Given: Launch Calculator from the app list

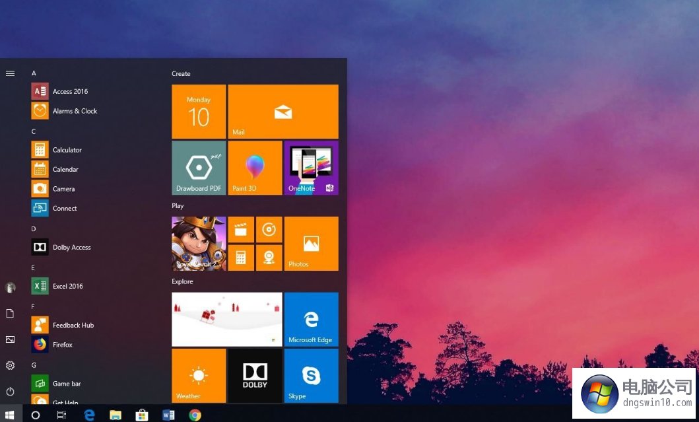Looking at the screenshot, I should pyautogui.click(x=66, y=150).
